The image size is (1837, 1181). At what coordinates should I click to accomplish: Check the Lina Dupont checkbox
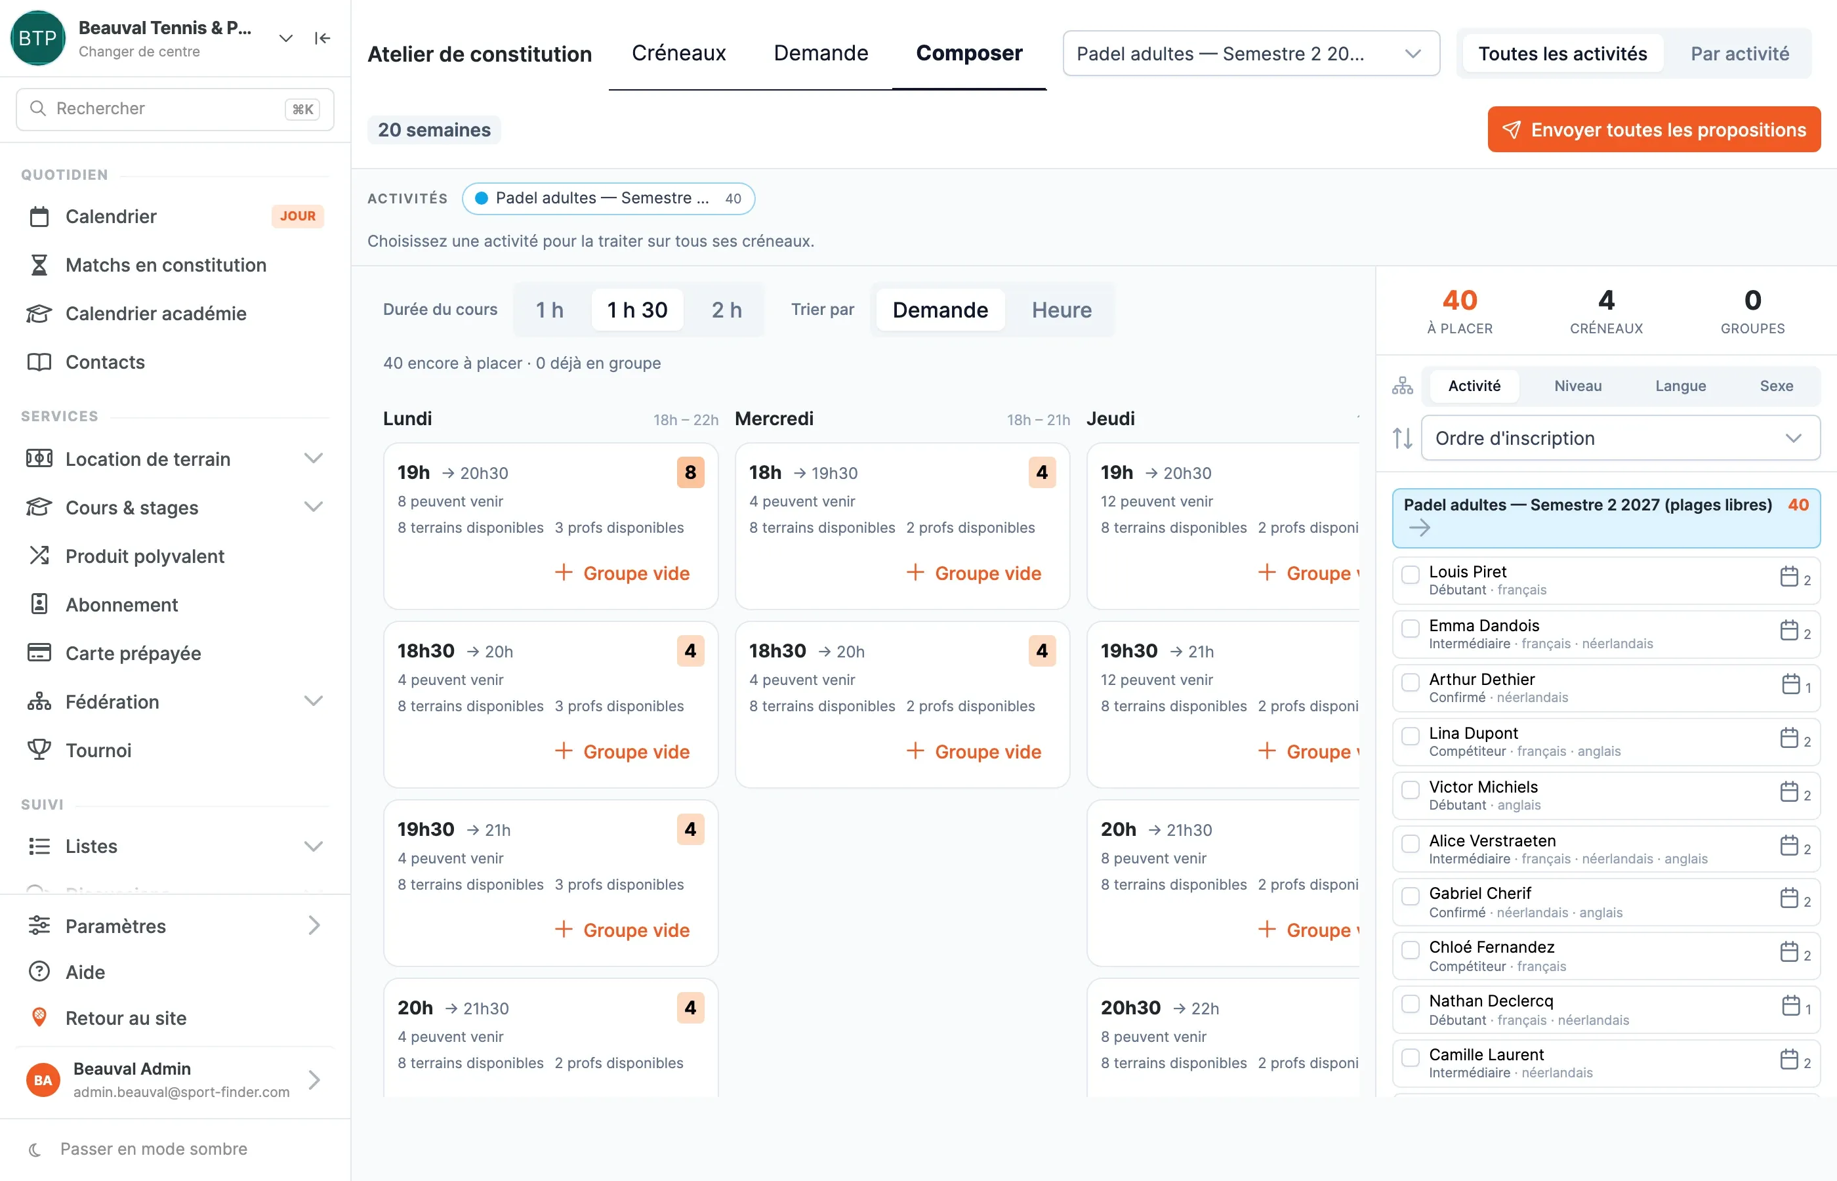click(1410, 736)
